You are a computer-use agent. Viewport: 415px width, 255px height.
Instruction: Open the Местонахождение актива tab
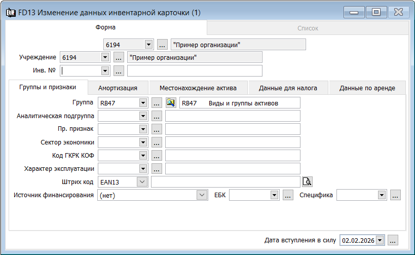point(198,88)
